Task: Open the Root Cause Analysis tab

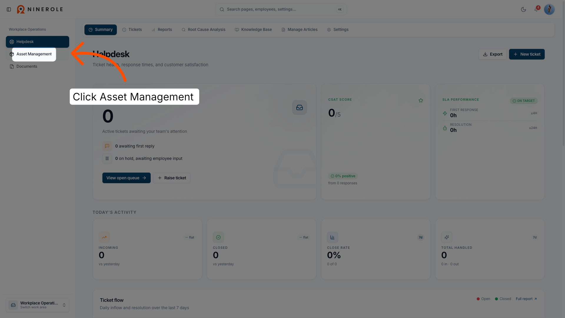Action: point(203,30)
